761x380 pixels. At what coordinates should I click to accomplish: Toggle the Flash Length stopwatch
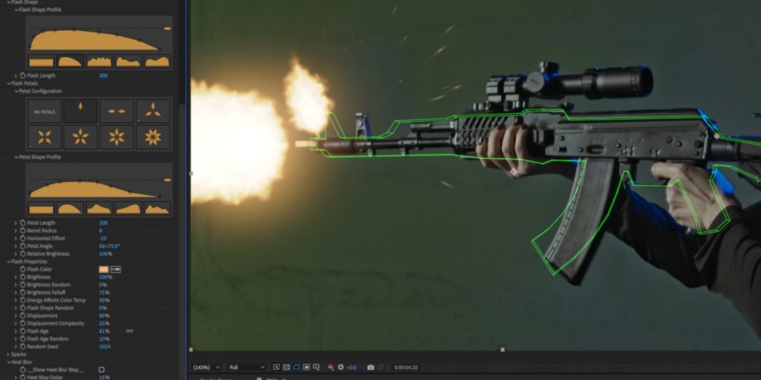22,76
